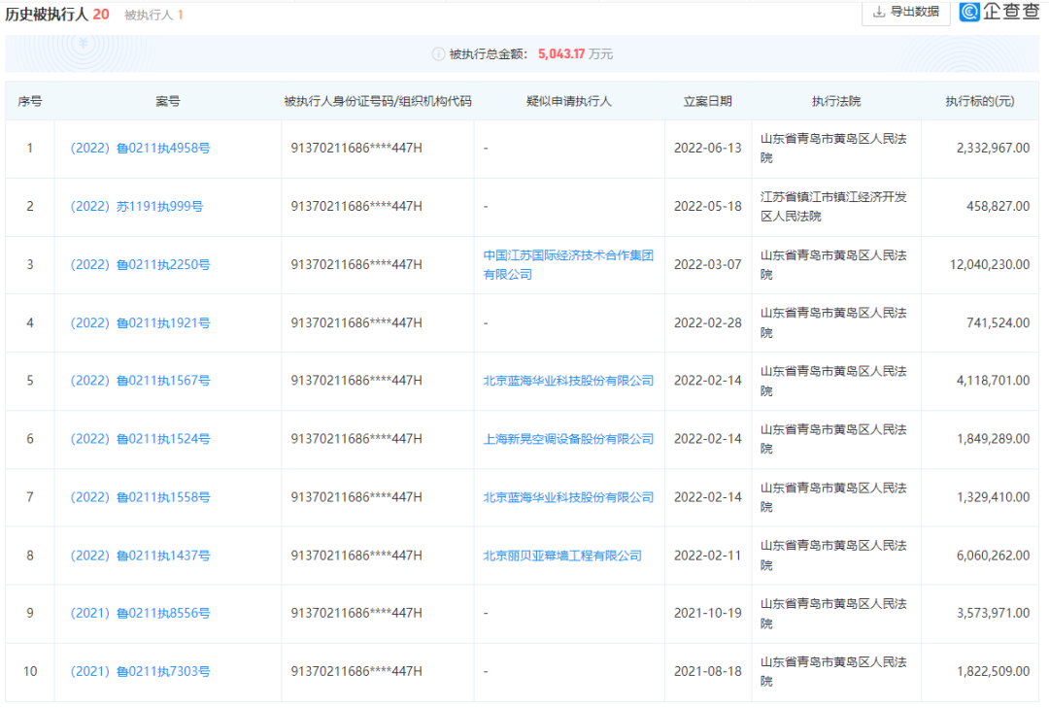Click the 执行标的(元) column header
Image resolution: width=1049 pixels, height=708 pixels.
(x=979, y=101)
